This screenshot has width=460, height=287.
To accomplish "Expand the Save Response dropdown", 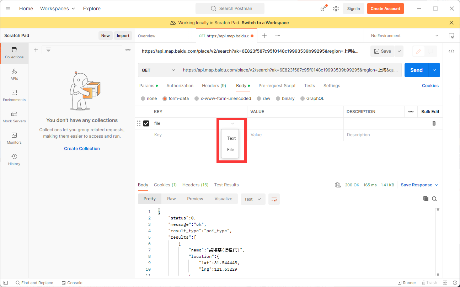I will [x=419, y=185].
